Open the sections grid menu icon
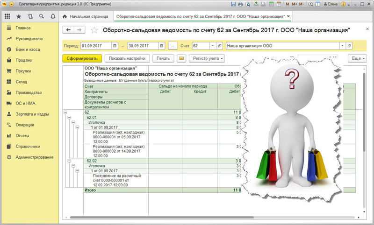The width and height of the screenshot is (374, 225). 7,16
